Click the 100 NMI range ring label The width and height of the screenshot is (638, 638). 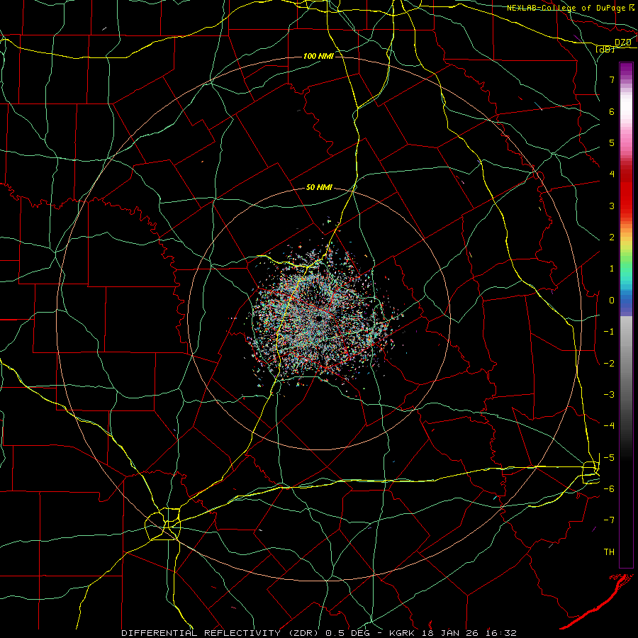point(318,56)
